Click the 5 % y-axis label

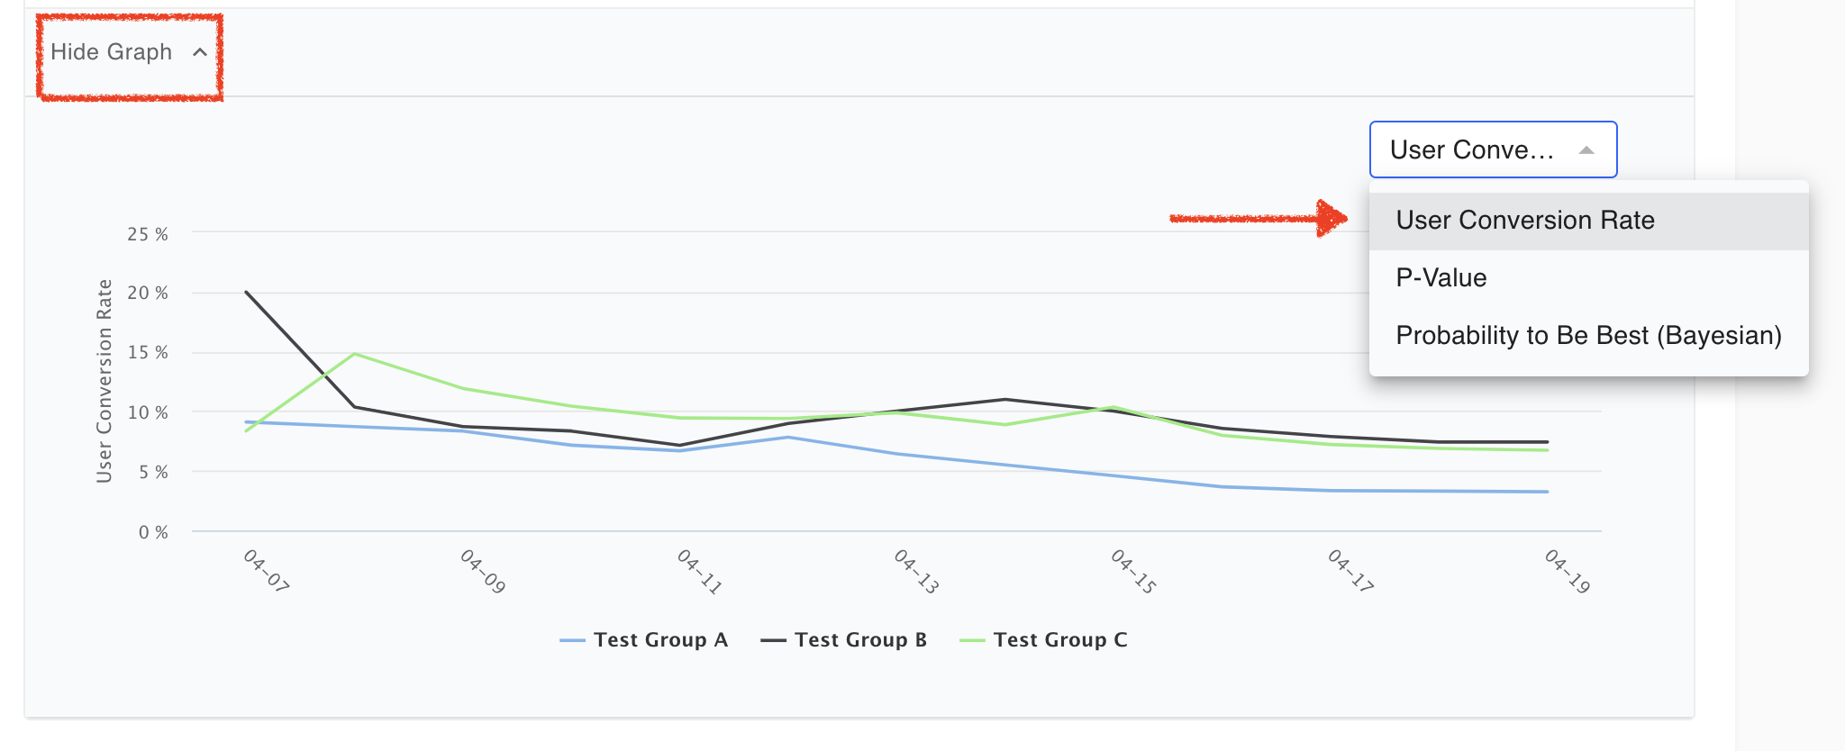(153, 472)
